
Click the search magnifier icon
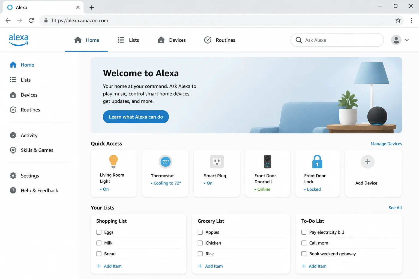tap(299, 40)
